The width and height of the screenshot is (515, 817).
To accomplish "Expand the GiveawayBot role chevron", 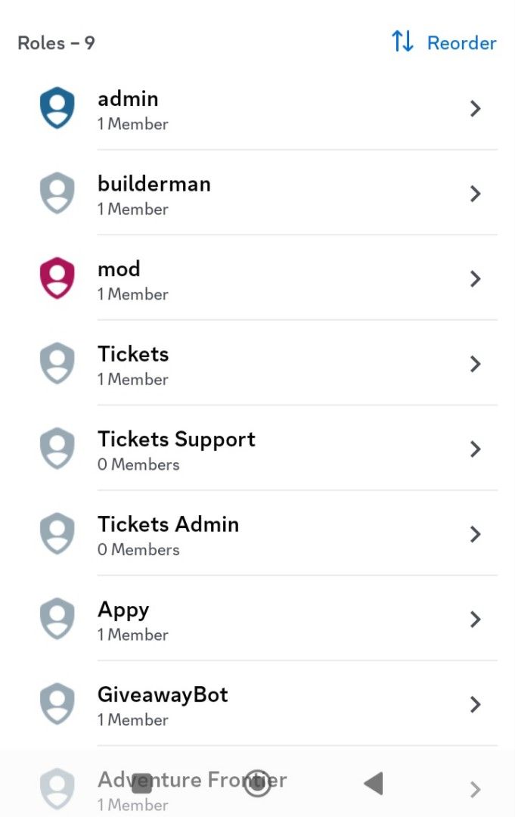I will 476,704.
